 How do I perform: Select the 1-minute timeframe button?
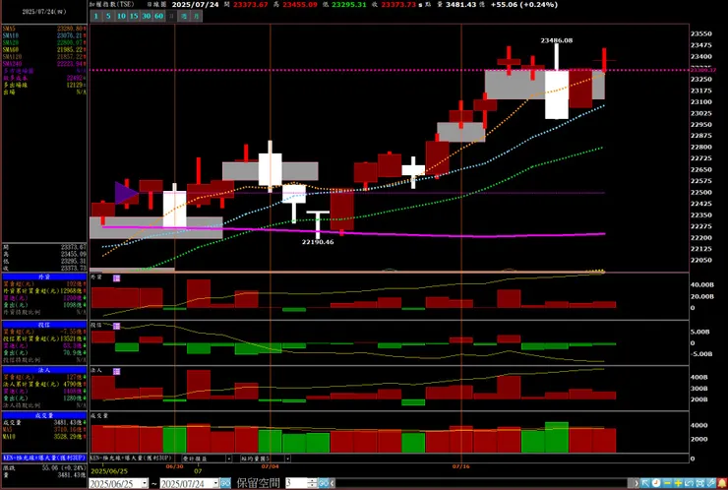(x=96, y=17)
